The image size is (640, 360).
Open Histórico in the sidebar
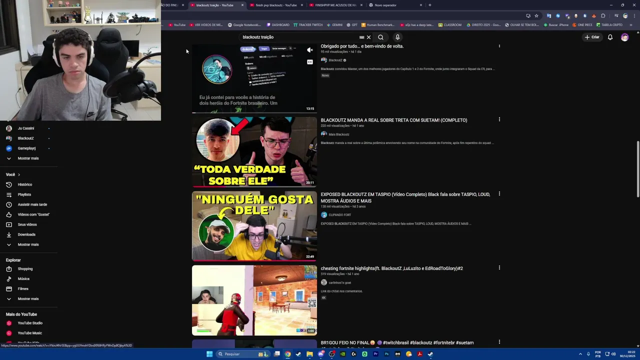(x=25, y=184)
